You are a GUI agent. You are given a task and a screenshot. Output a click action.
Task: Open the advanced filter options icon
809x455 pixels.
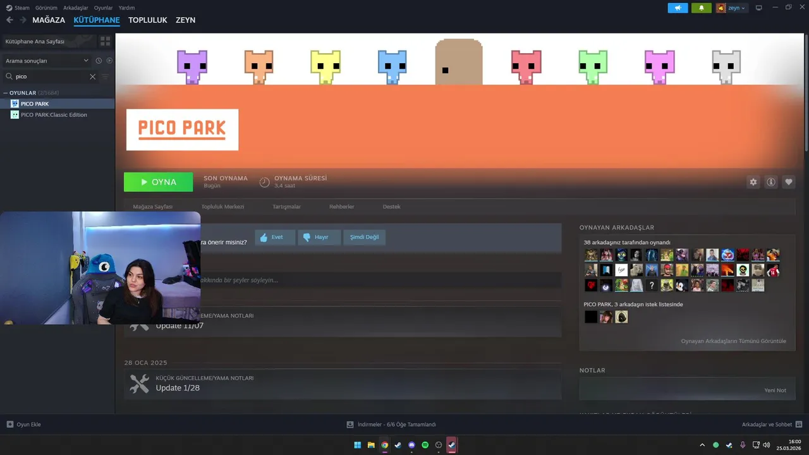coord(106,76)
